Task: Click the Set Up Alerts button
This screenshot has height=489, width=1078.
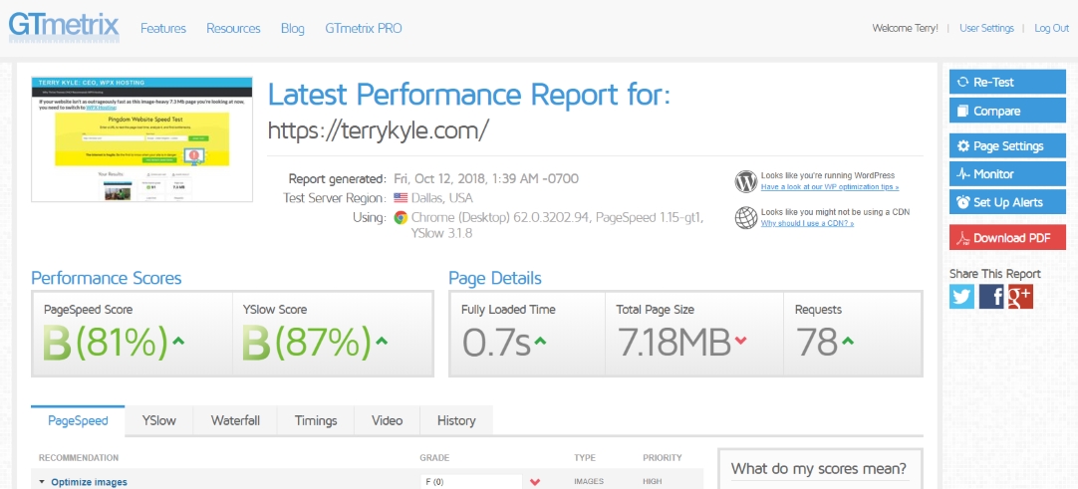Action: [x=1007, y=202]
